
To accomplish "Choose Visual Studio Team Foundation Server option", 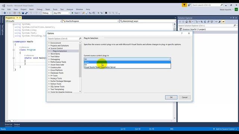I will coord(127,67).
